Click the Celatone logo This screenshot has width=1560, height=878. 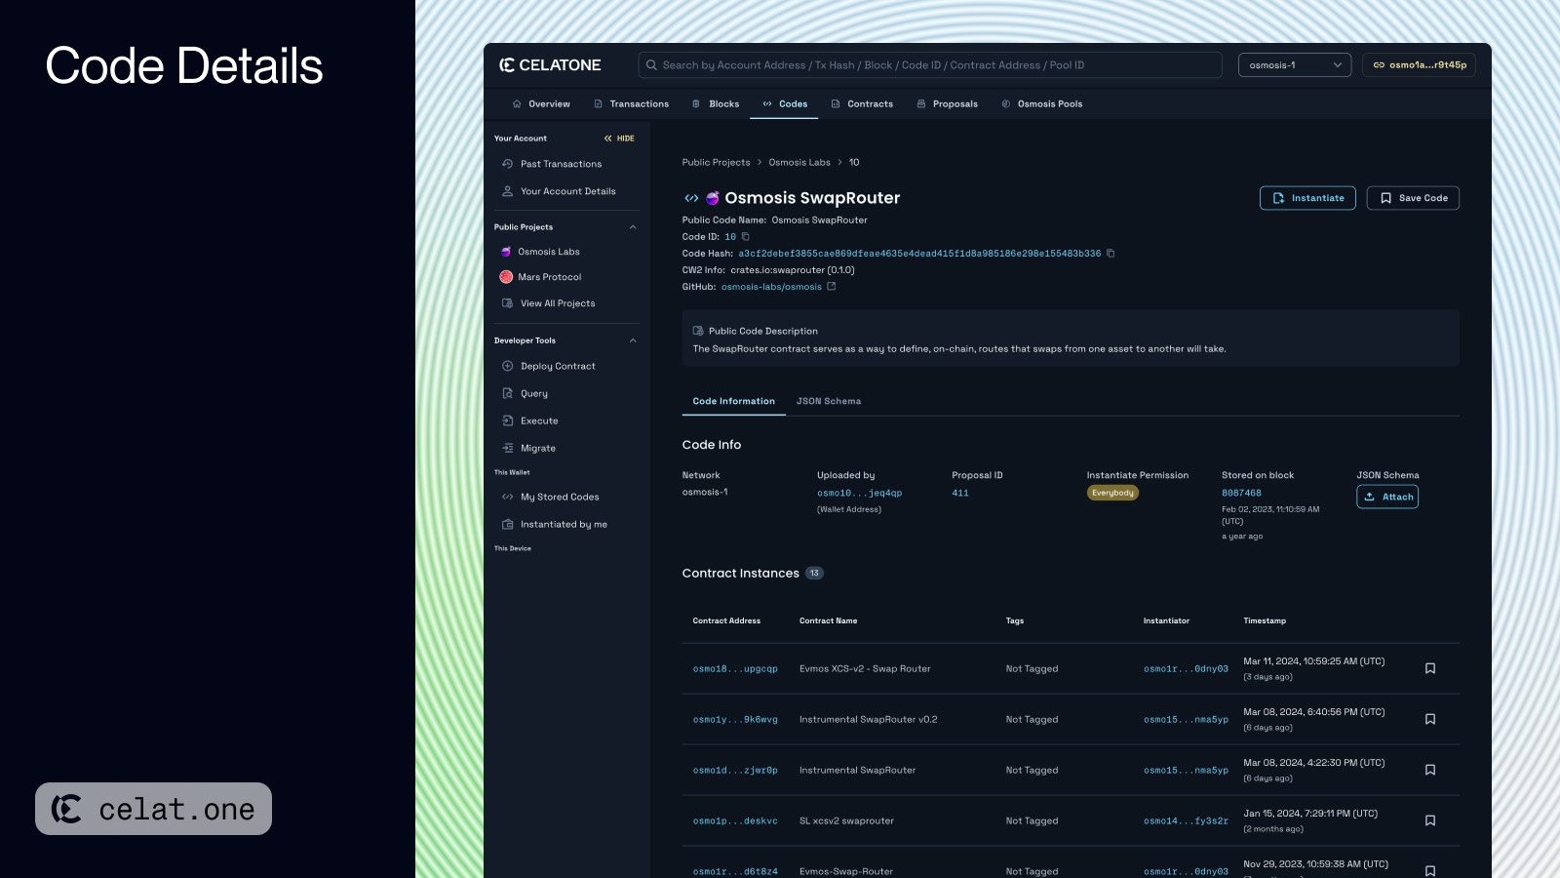pyautogui.click(x=550, y=65)
